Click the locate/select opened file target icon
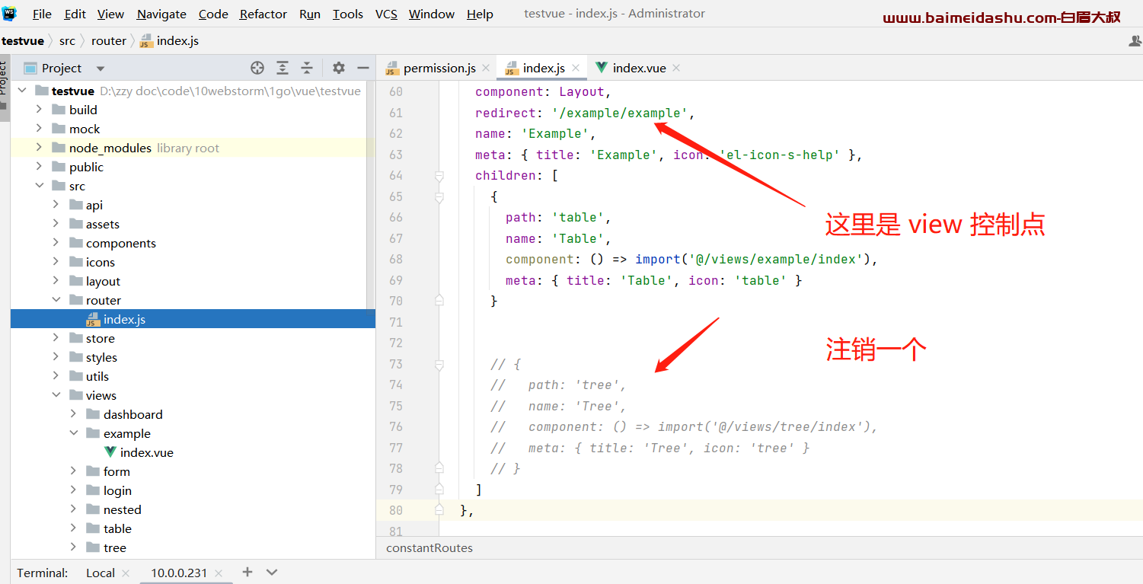The image size is (1143, 584). [x=257, y=68]
